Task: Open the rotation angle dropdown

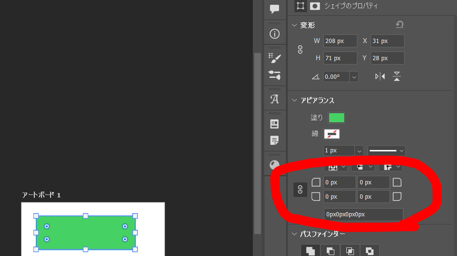Action: 354,77
